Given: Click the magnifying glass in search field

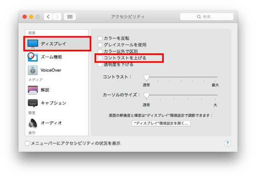Looking at the screenshot, I should (199, 17).
